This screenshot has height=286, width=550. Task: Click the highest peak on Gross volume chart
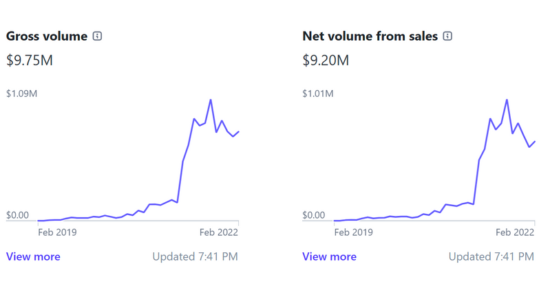pos(211,100)
